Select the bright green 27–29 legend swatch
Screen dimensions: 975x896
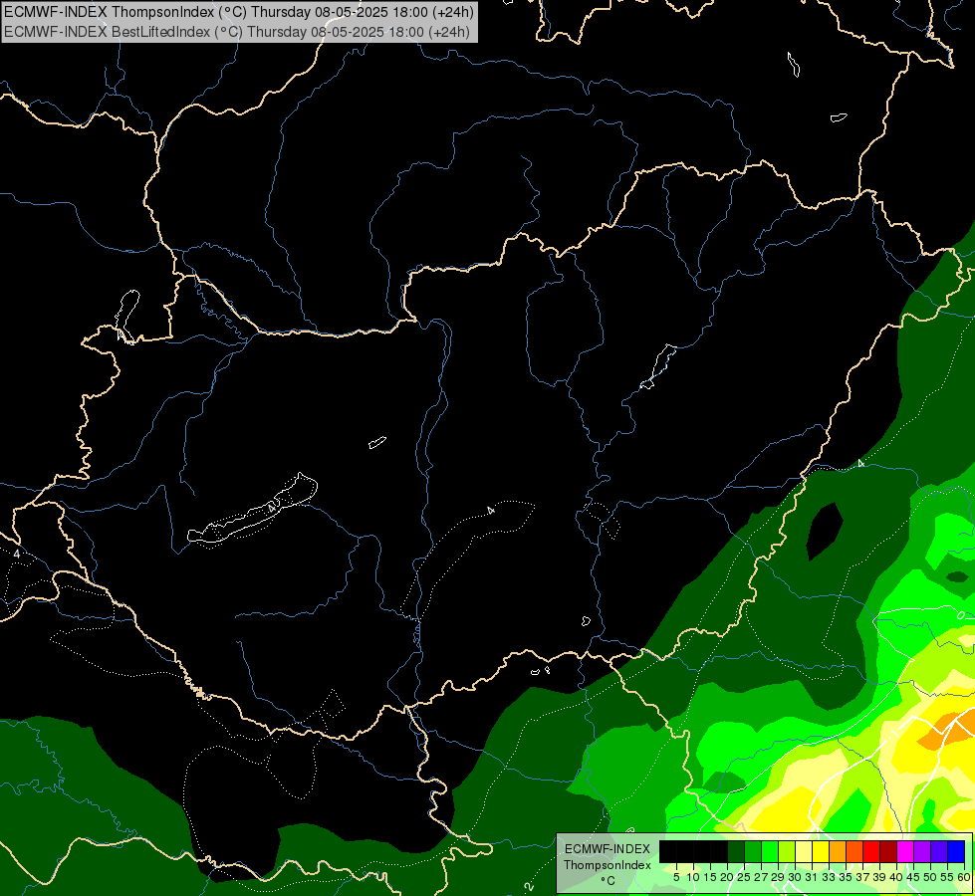(770, 851)
